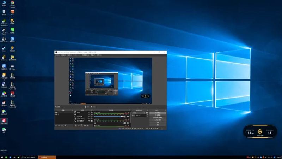282x159 pixels.
Task: Toggle visibility of the 显示器捕获 source
Action: point(89,121)
